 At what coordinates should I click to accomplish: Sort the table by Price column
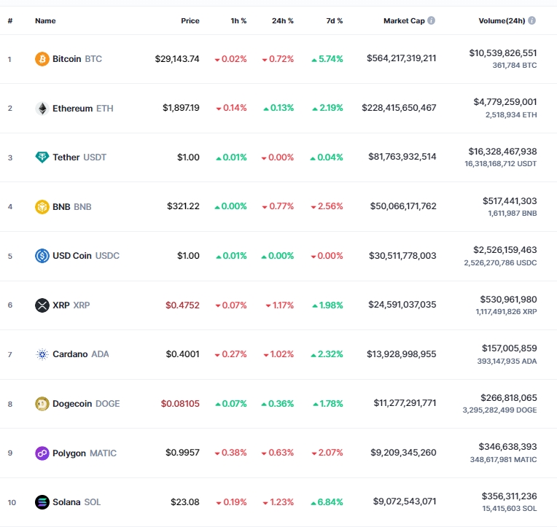click(x=190, y=20)
